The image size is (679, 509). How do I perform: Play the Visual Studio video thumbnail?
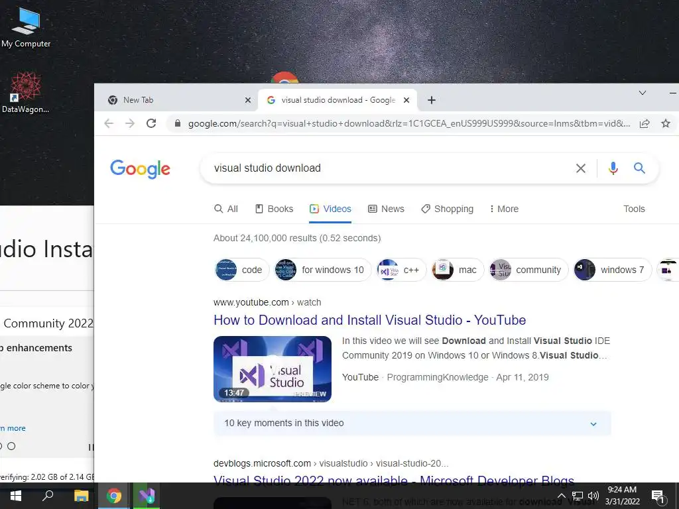click(x=273, y=368)
